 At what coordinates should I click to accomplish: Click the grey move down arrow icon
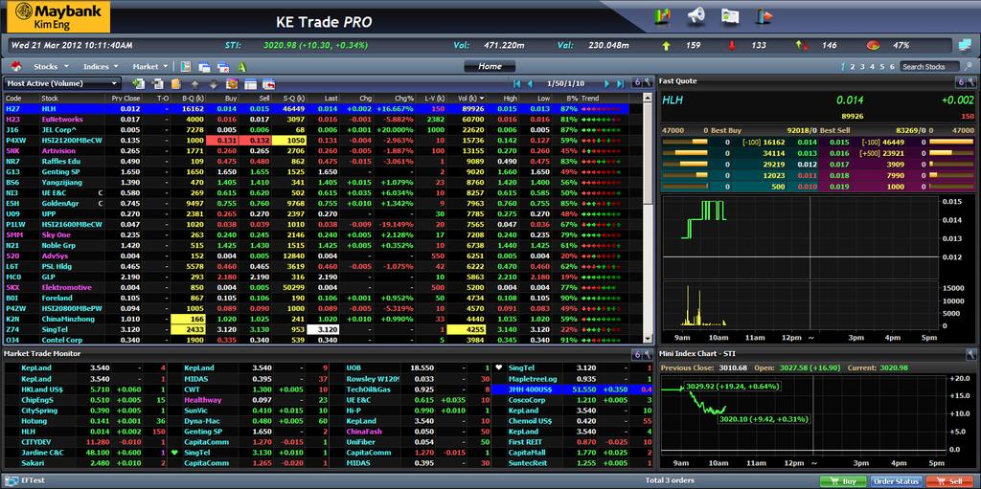pos(214,84)
